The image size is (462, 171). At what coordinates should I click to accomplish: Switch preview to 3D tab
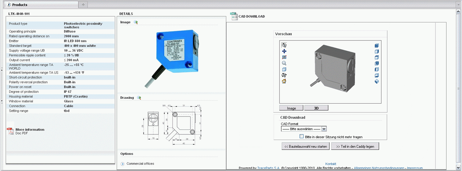tap(316, 108)
